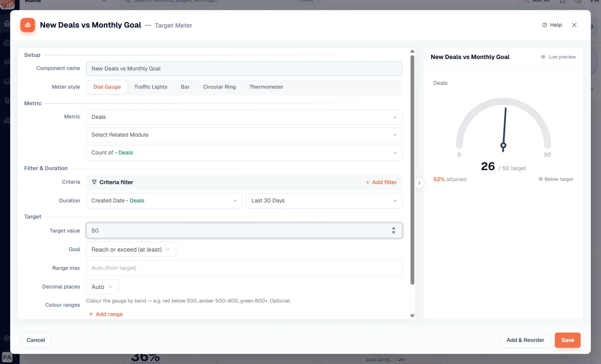Click the Target value field
The width and height of the screenshot is (601, 364).
[x=244, y=231]
